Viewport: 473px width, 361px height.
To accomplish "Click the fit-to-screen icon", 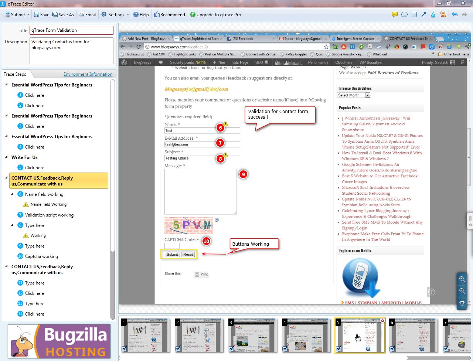I will [x=462, y=303].
